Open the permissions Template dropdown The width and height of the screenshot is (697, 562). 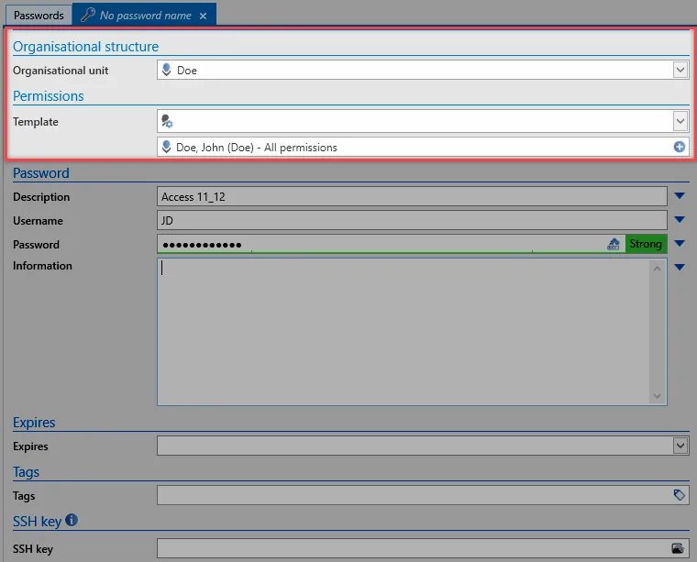pos(680,121)
